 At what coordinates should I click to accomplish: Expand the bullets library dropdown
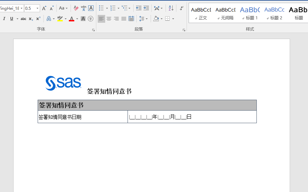tap(107, 8)
